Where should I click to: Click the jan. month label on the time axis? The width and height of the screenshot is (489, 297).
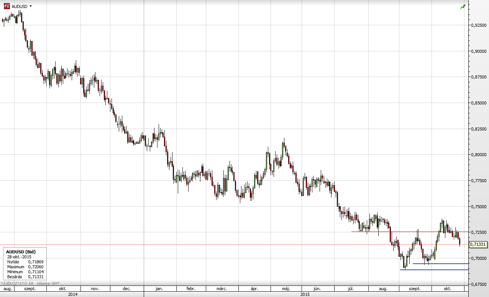coord(159,289)
